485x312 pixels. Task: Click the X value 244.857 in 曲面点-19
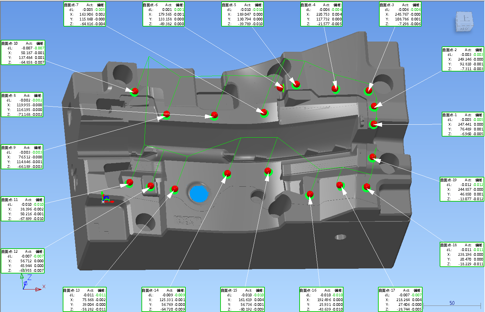465,189
